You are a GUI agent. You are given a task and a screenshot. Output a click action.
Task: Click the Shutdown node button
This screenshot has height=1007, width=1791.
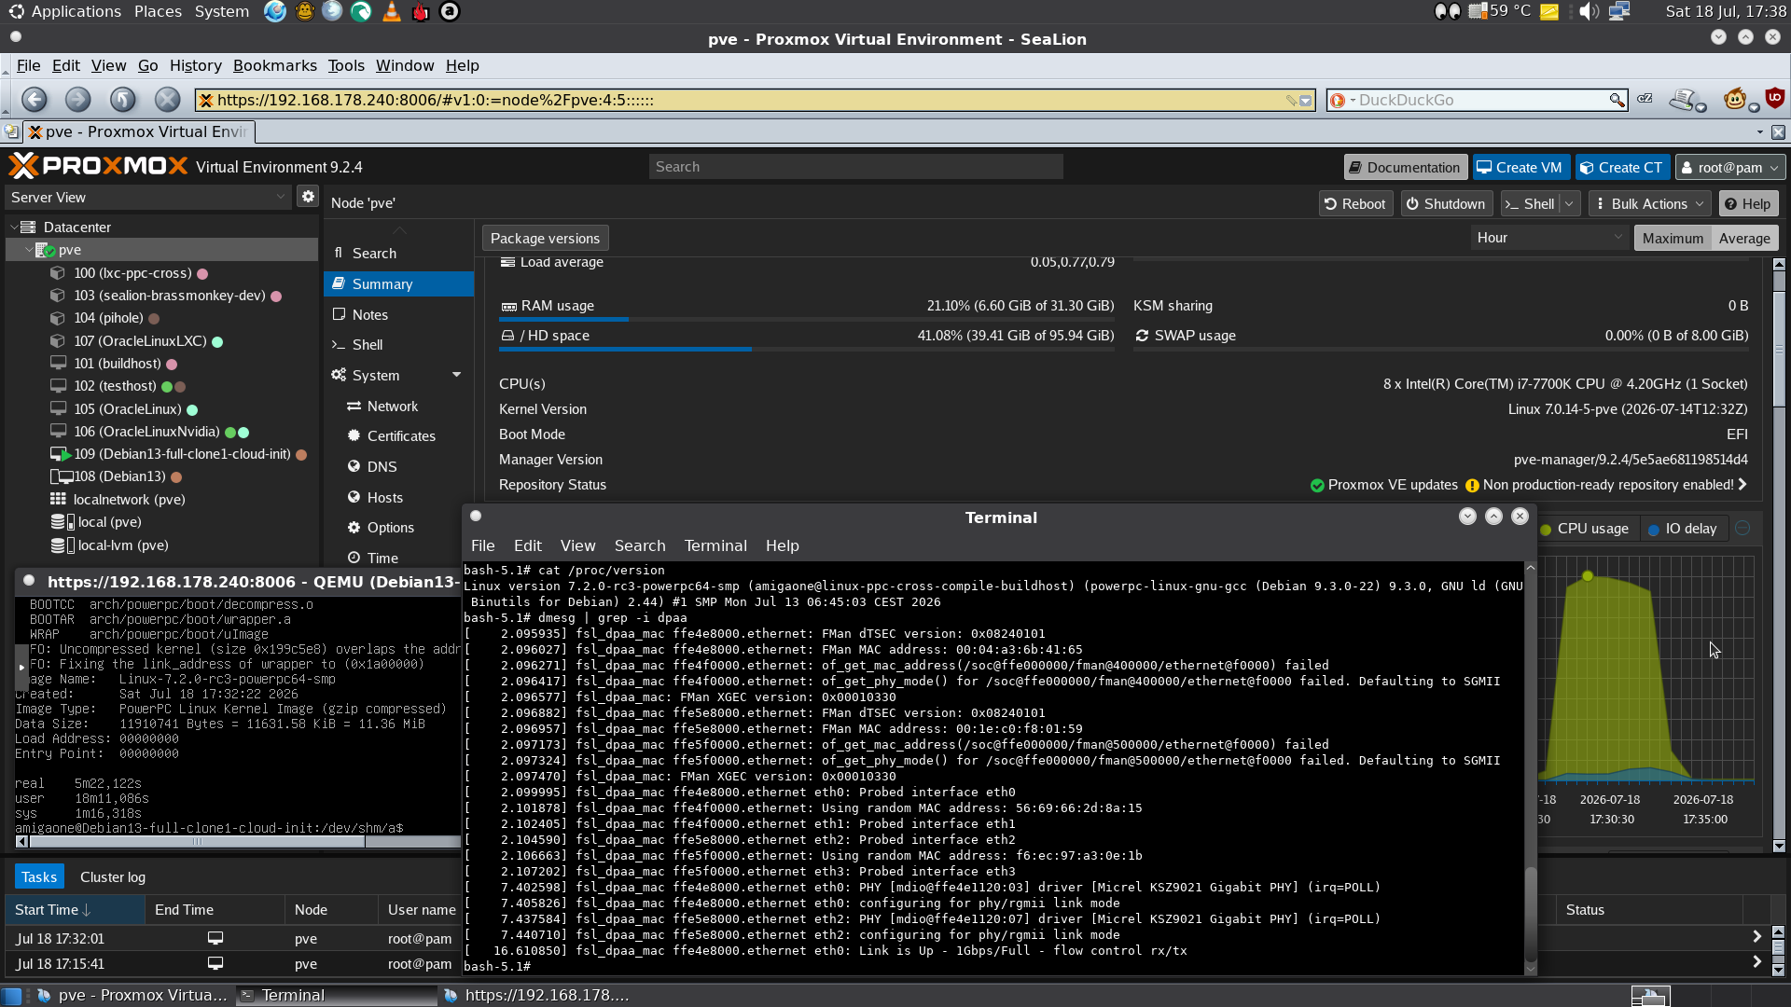(1446, 204)
